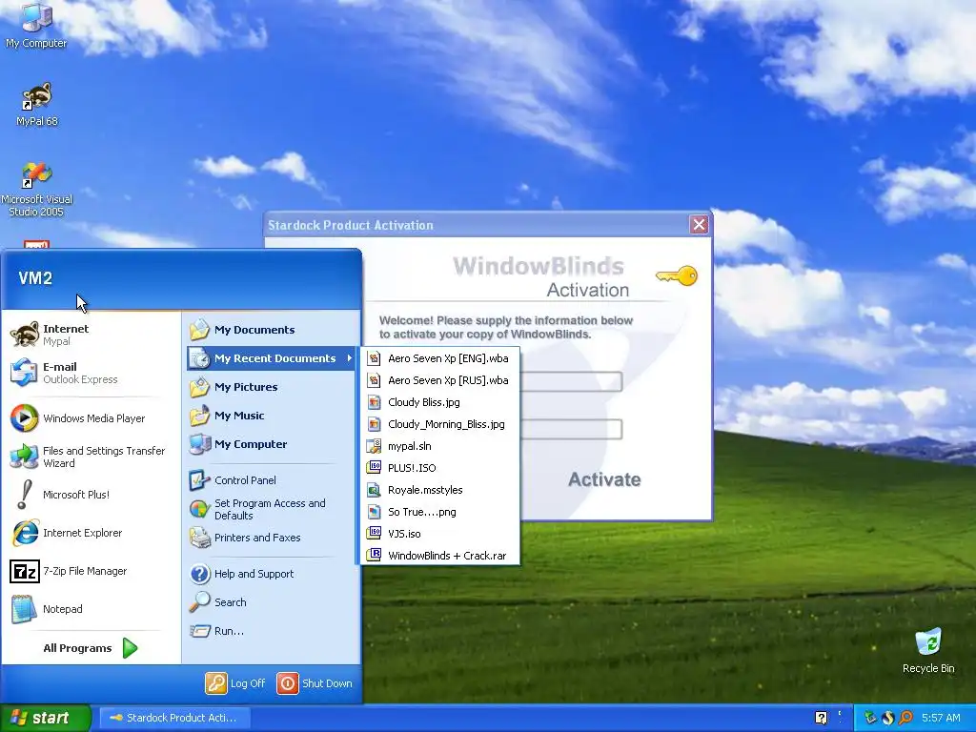Viewport: 976px width, 732px height.
Task: Expand the My Recent Documents submenu arrow
Action: click(349, 358)
